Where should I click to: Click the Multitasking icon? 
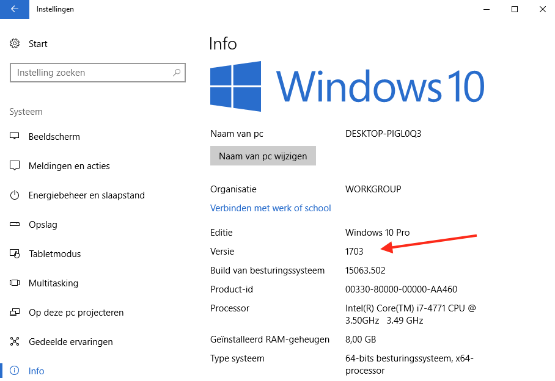[x=15, y=283]
